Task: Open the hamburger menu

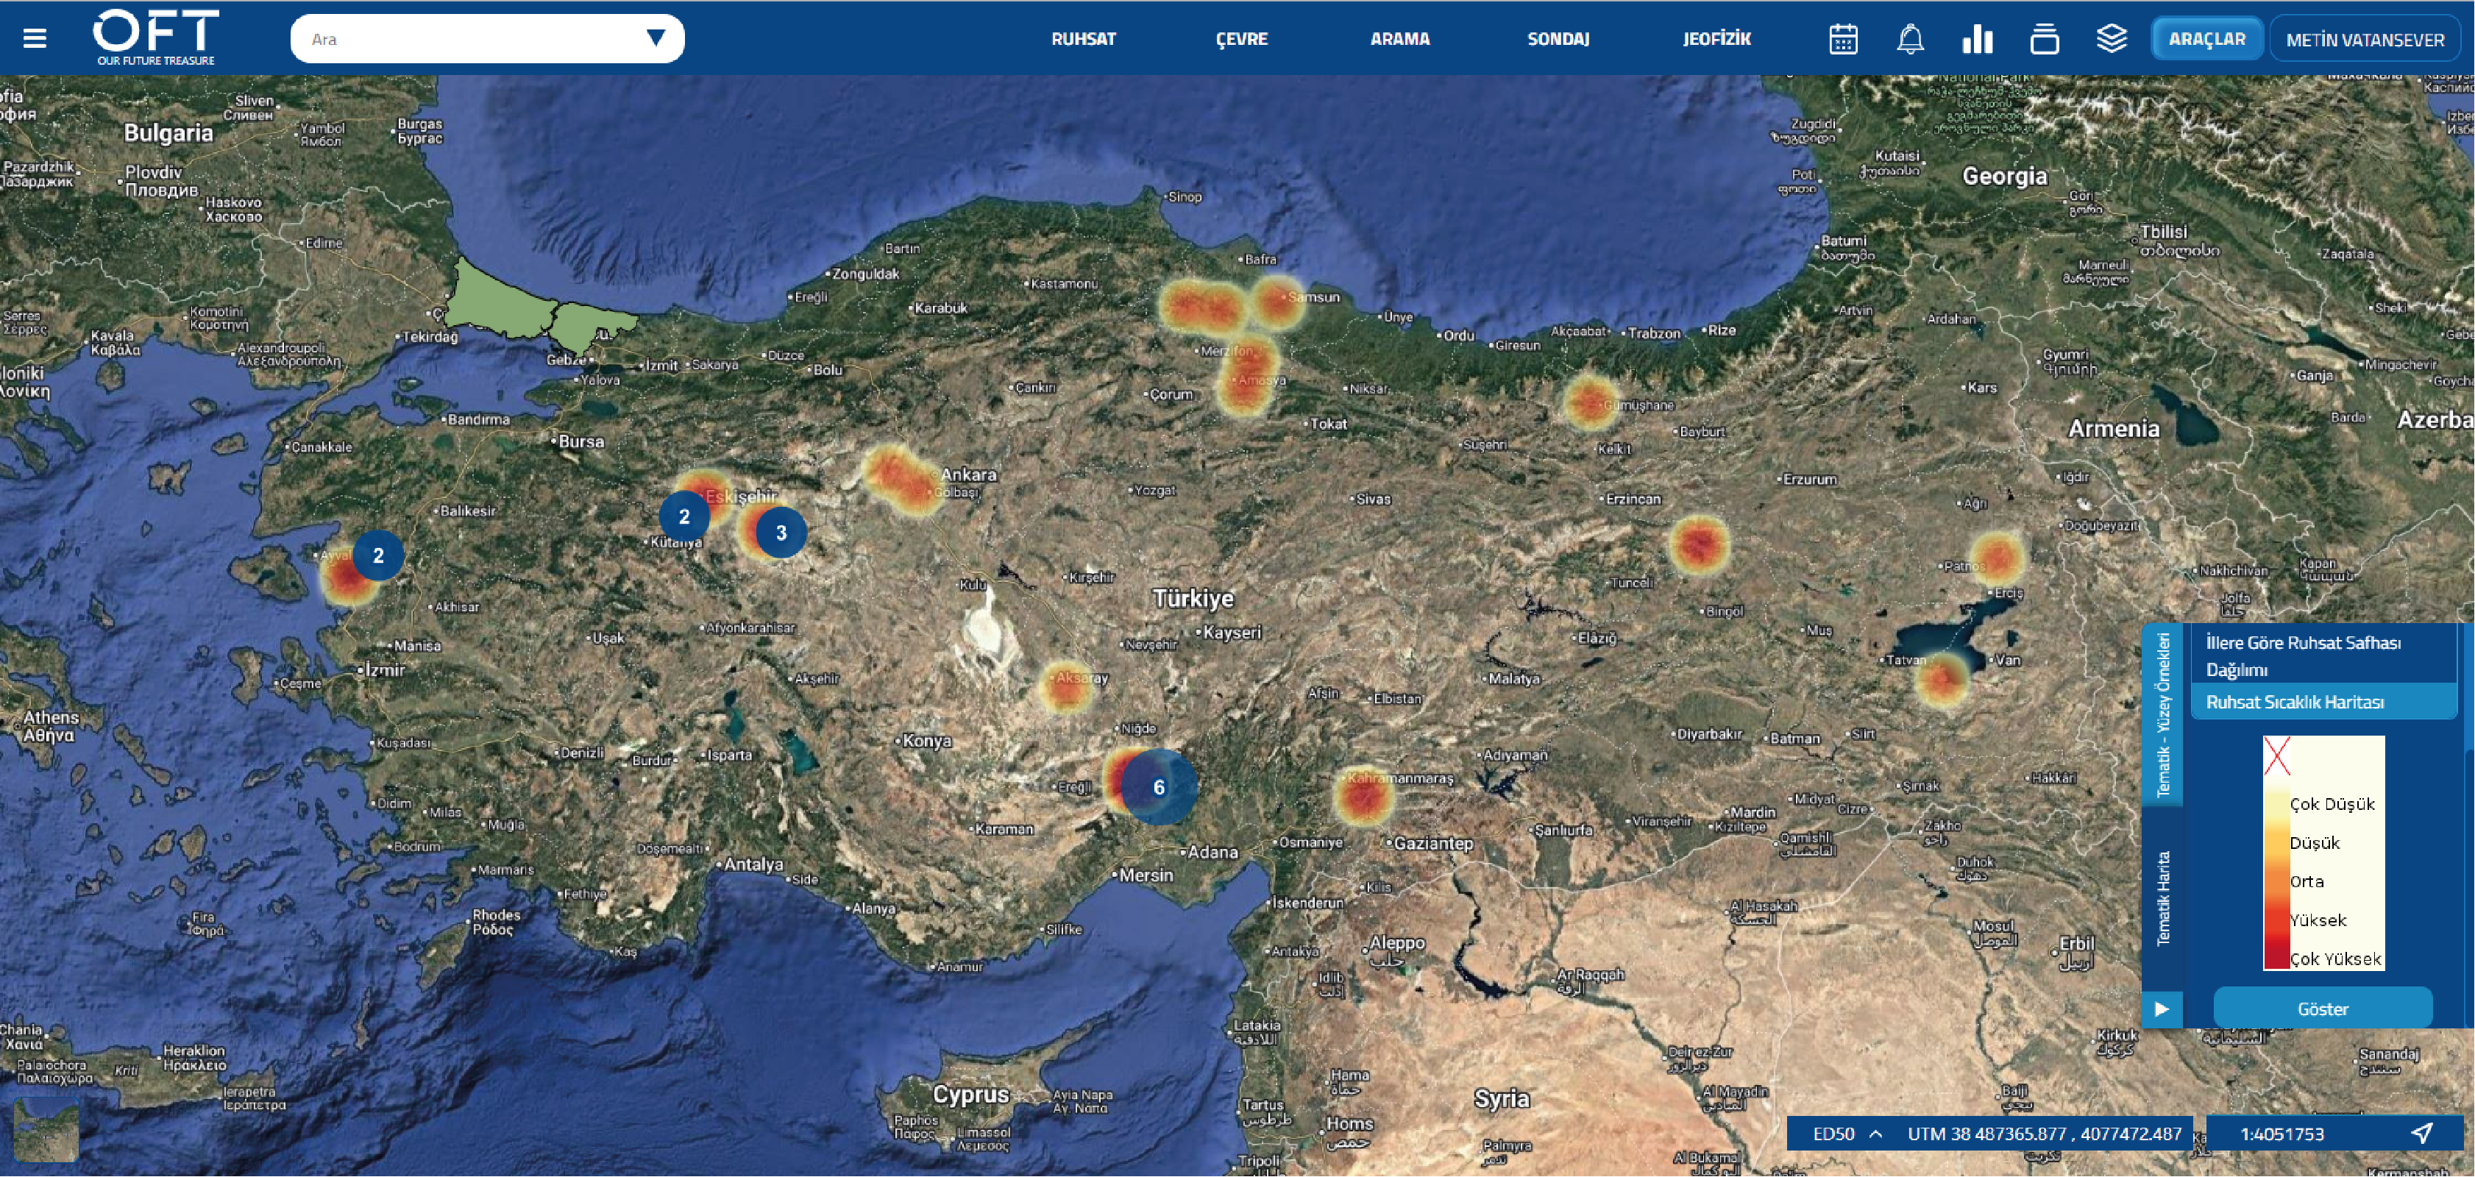Action: [x=35, y=38]
